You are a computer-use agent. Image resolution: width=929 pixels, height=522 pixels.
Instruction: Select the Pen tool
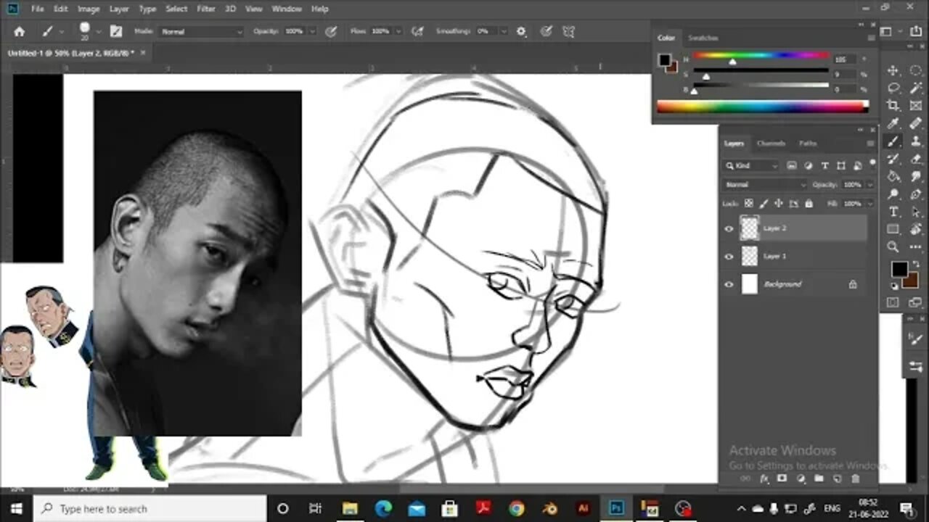[x=915, y=194]
